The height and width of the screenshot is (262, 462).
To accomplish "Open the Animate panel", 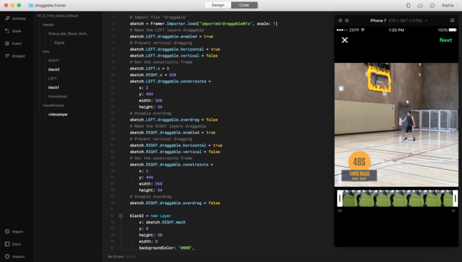I will click(15, 18).
